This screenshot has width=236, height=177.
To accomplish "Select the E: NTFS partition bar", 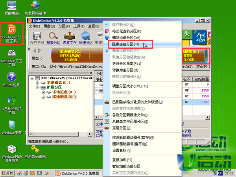I will point(195,55).
